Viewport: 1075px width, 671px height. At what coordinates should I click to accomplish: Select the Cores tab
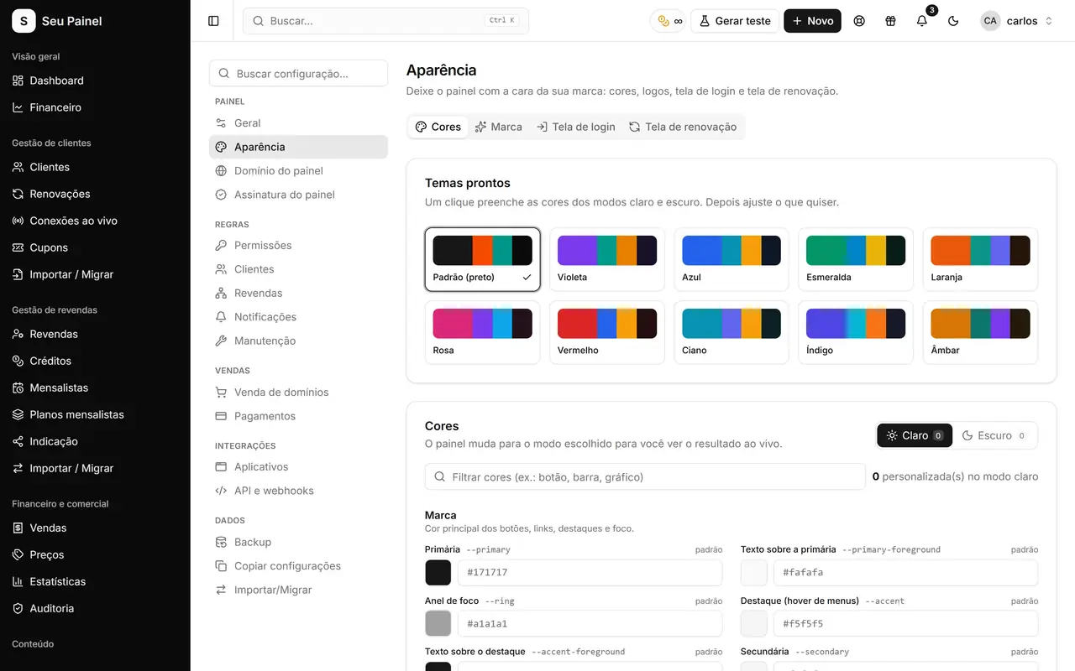tap(438, 127)
